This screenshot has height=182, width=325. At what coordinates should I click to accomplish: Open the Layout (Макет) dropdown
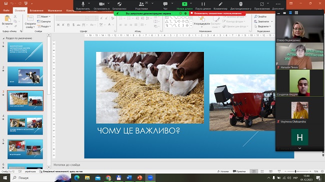coord(44,16)
